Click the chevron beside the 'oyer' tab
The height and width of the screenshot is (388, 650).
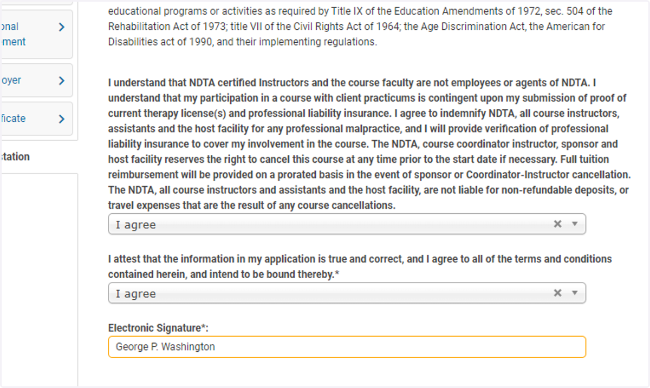tap(61, 81)
